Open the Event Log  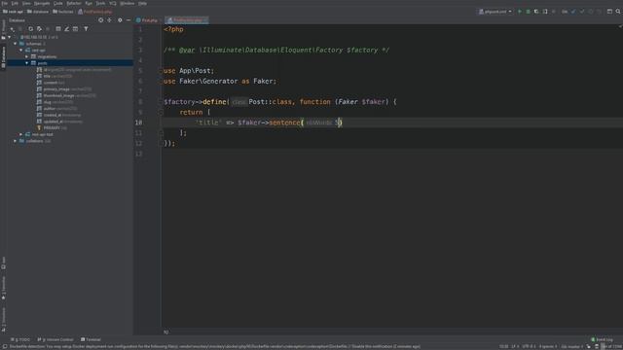pyautogui.click(x=603, y=339)
